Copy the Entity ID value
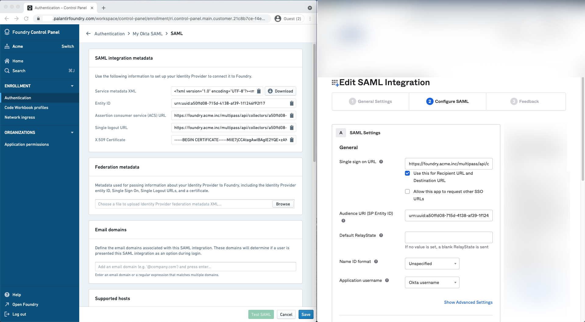 [292, 103]
